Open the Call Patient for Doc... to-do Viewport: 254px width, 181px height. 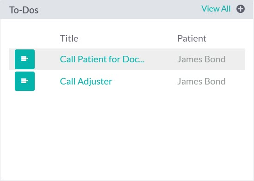point(102,59)
